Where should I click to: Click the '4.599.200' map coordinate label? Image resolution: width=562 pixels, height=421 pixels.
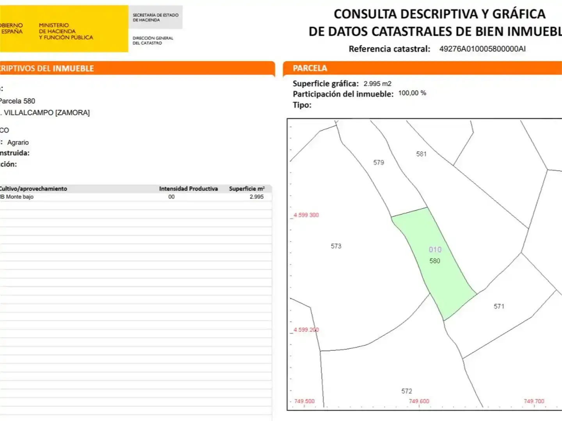coord(306,330)
